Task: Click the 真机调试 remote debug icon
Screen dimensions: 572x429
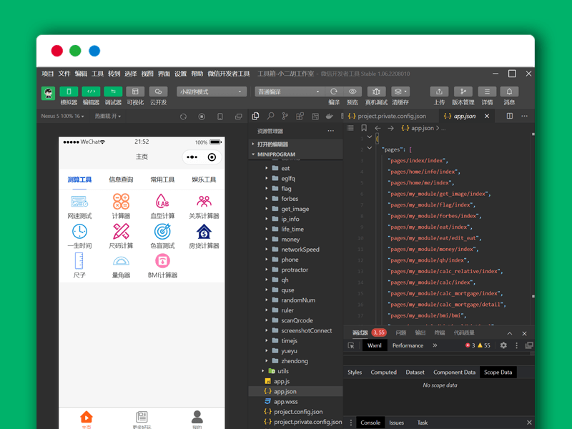Action: click(x=376, y=92)
